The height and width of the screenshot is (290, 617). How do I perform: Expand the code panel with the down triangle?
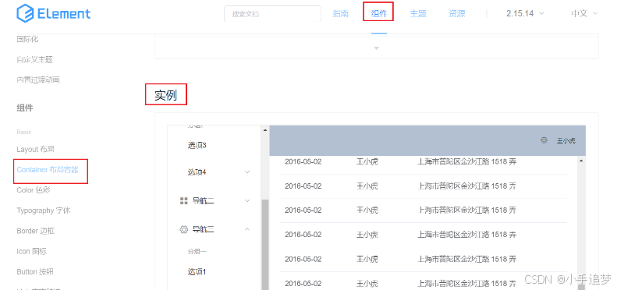376,48
